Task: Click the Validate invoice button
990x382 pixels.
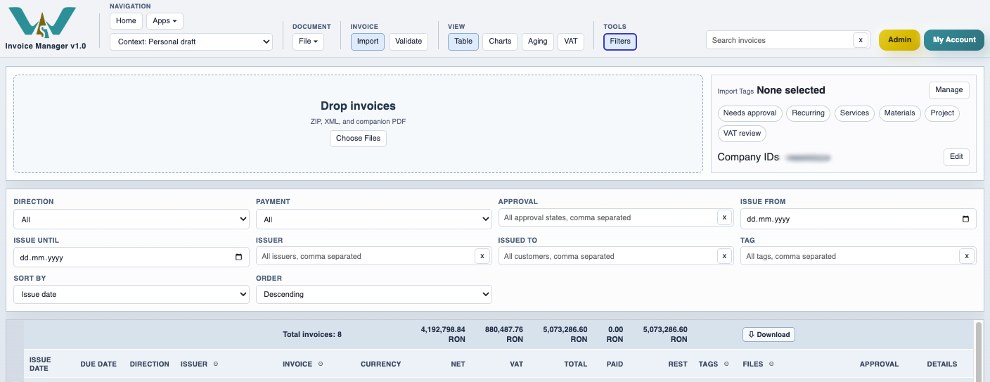Action: point(409,42)
